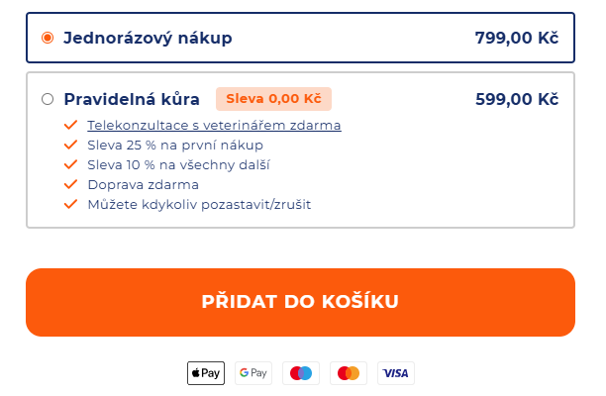Click checkmark beside Sleva 10 % na všechny další

pyautogui.click(x=70, y=165)
